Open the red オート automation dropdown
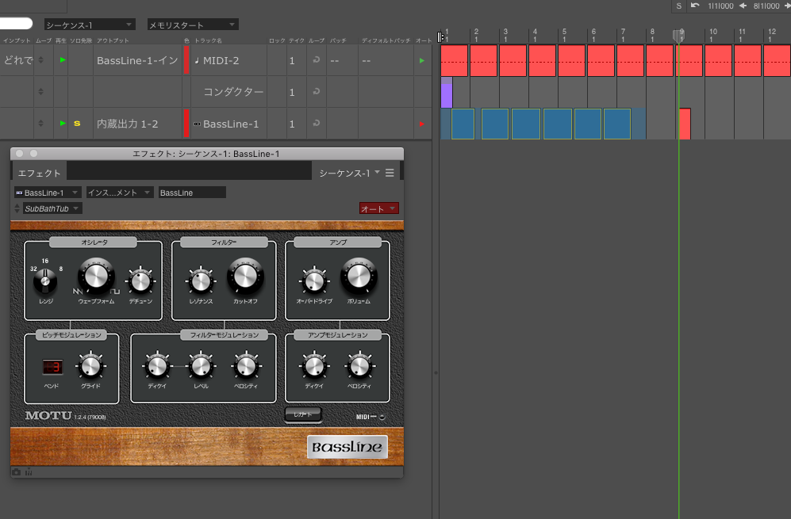This screenshot has height=519, width=791. coord(379,208)
